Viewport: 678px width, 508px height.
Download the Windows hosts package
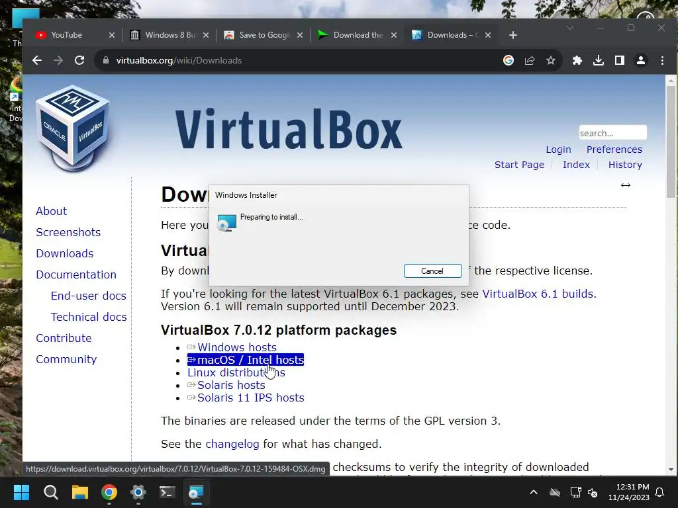tap(237, 347)
